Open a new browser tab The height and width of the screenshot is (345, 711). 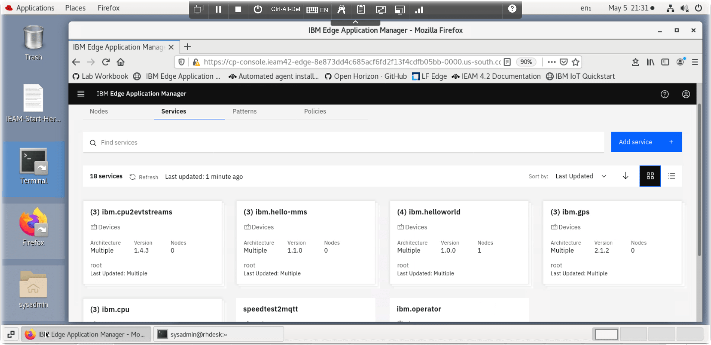point(187,47)
